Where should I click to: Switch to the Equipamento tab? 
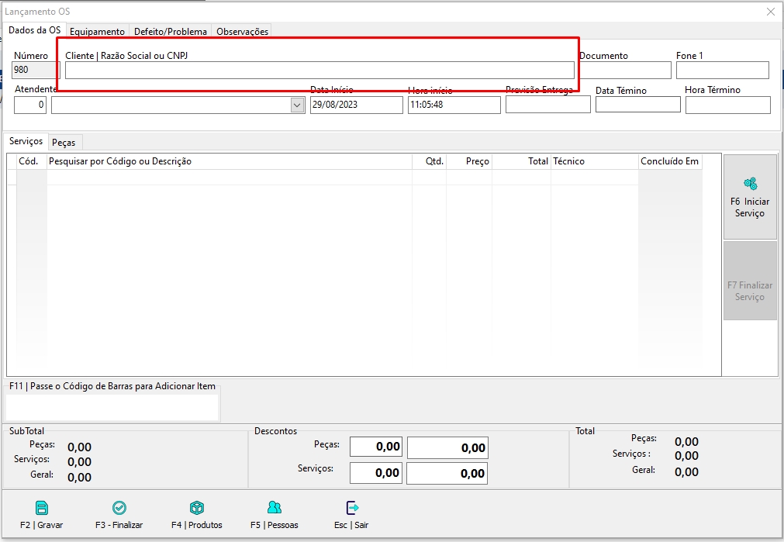coord(97,32)
